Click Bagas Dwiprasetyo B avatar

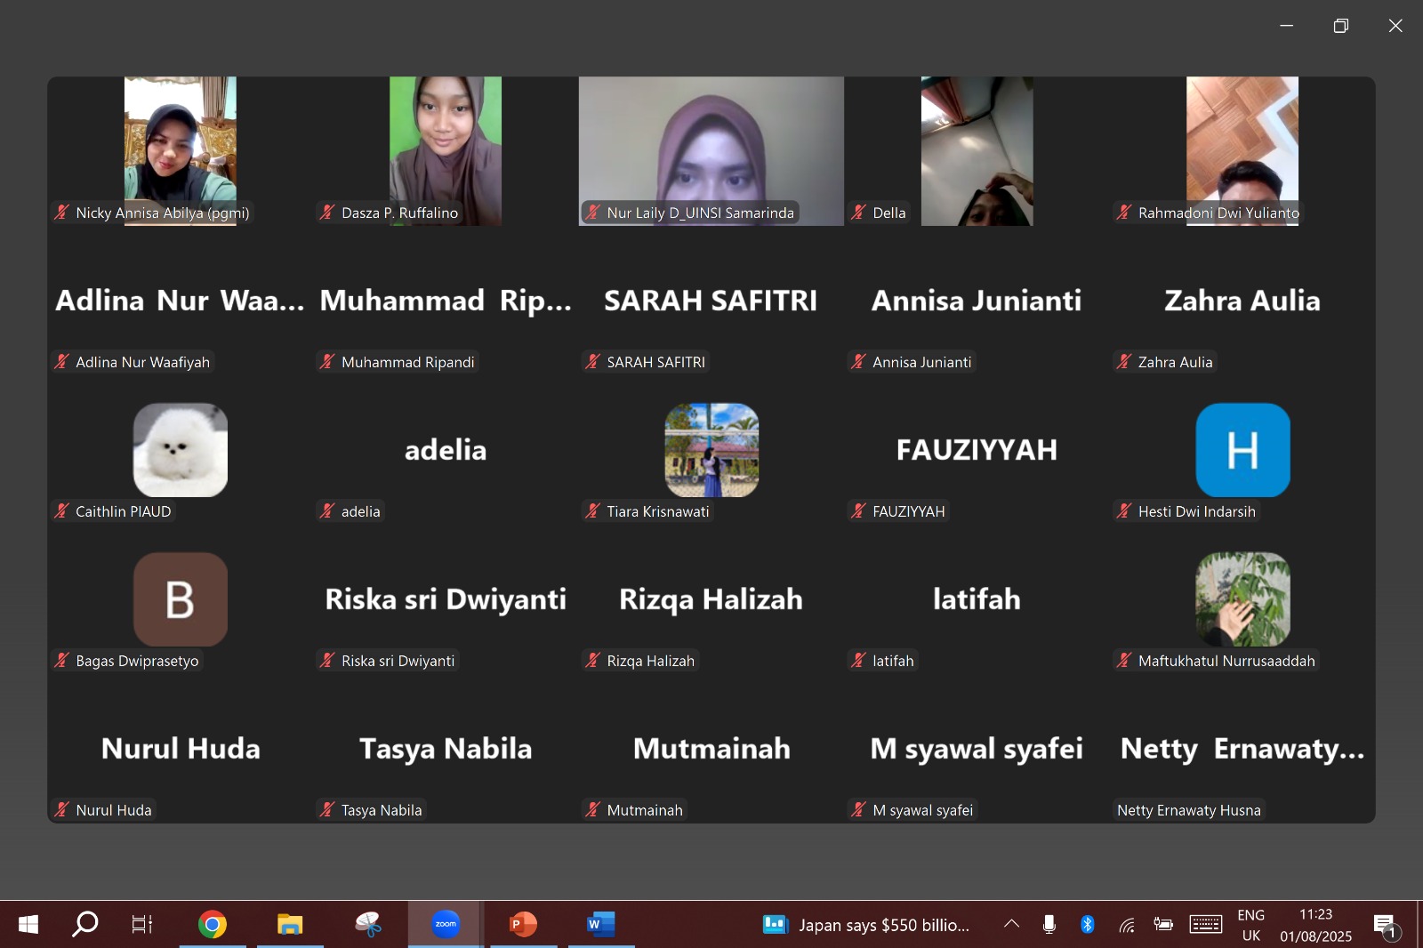(181, 599)
